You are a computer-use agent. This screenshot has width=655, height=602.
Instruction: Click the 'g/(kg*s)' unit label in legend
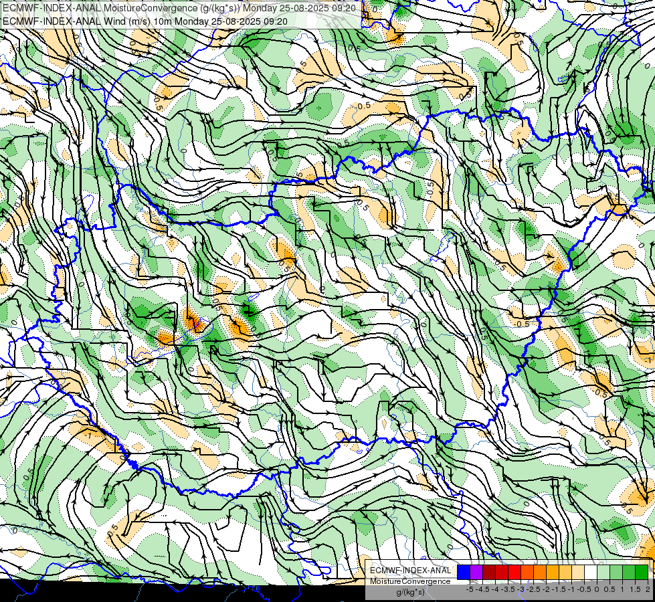[x=410, y=593]
